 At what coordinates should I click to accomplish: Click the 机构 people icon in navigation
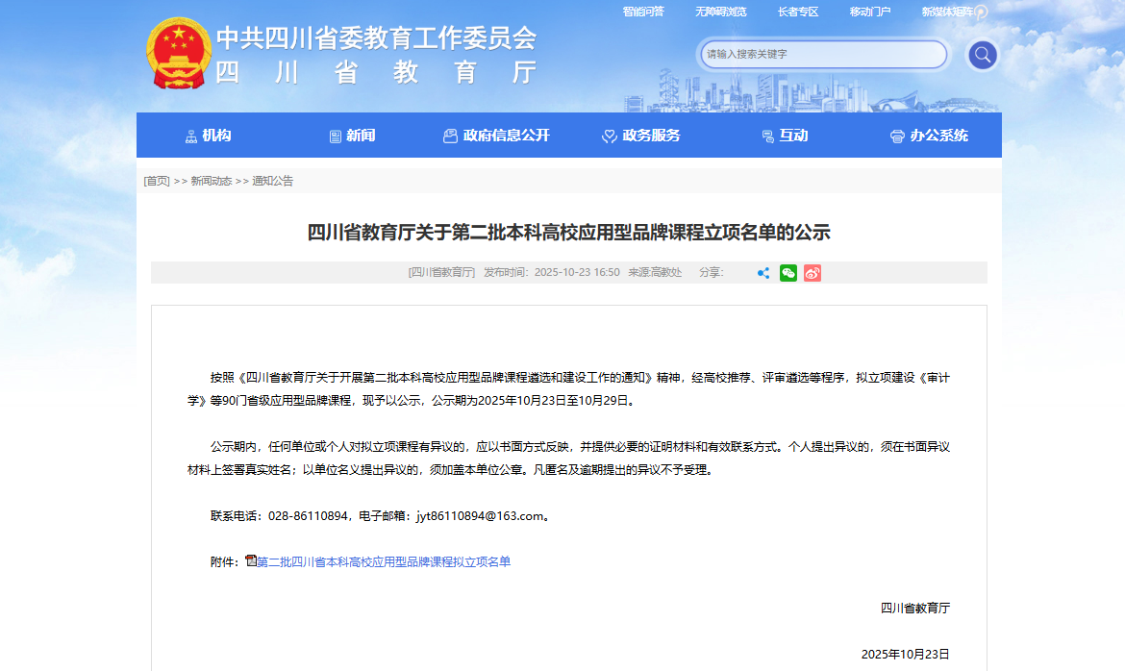pyautogui.click(x=191, y=135)
